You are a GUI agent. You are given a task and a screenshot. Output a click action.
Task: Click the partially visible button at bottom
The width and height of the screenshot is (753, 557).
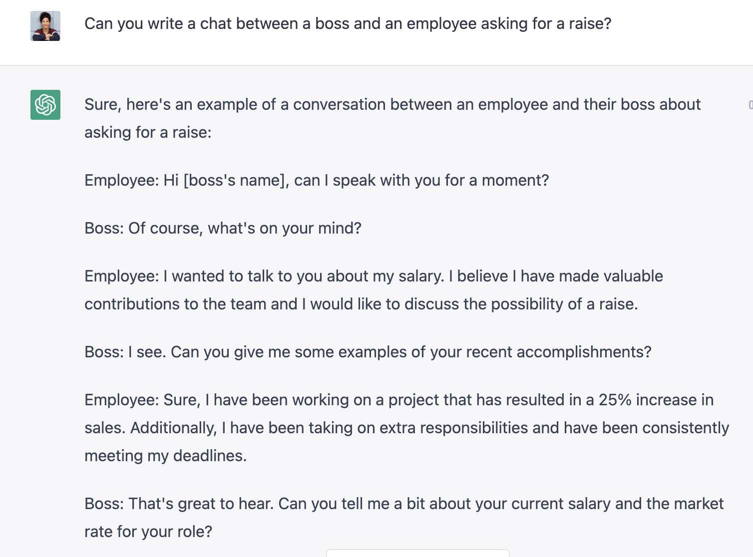[417, 553]
